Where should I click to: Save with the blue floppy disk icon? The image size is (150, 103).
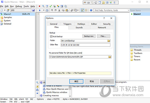pyautogui.click(x=33, y=10)
